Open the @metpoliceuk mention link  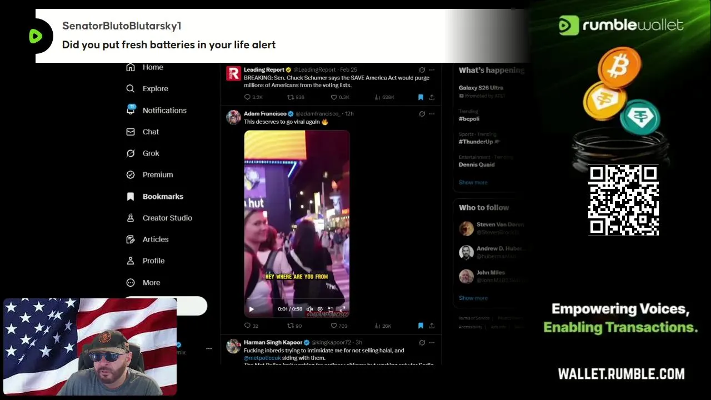262,358
